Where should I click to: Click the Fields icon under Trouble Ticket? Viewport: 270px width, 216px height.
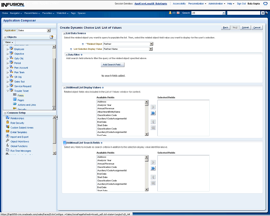[15, 95]
